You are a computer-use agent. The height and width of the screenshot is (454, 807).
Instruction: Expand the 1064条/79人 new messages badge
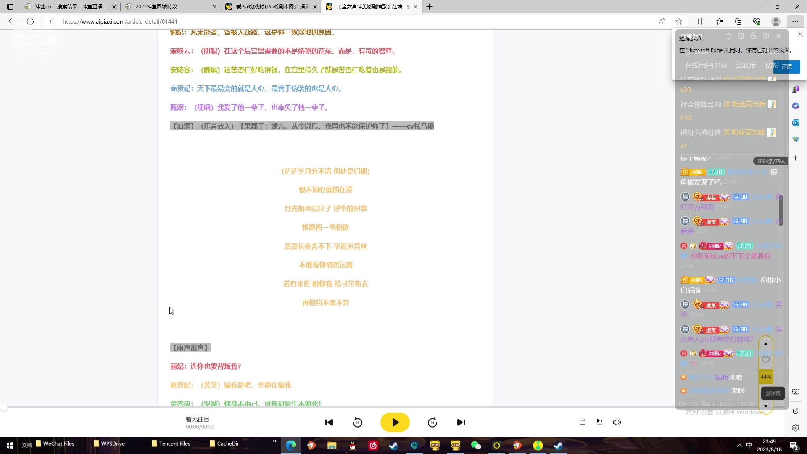770,161
